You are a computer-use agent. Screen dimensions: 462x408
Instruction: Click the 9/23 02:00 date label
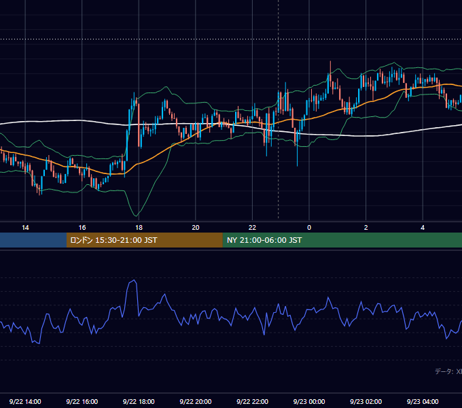[366, 401]
